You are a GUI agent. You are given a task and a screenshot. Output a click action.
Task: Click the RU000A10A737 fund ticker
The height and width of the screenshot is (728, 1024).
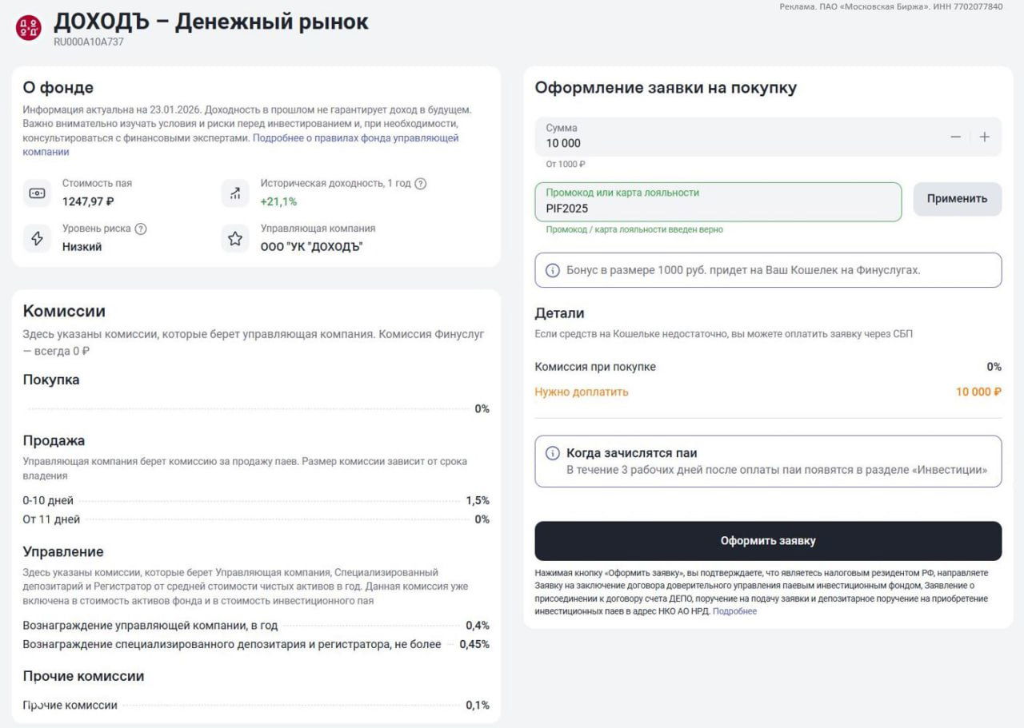tap(88, 41)
